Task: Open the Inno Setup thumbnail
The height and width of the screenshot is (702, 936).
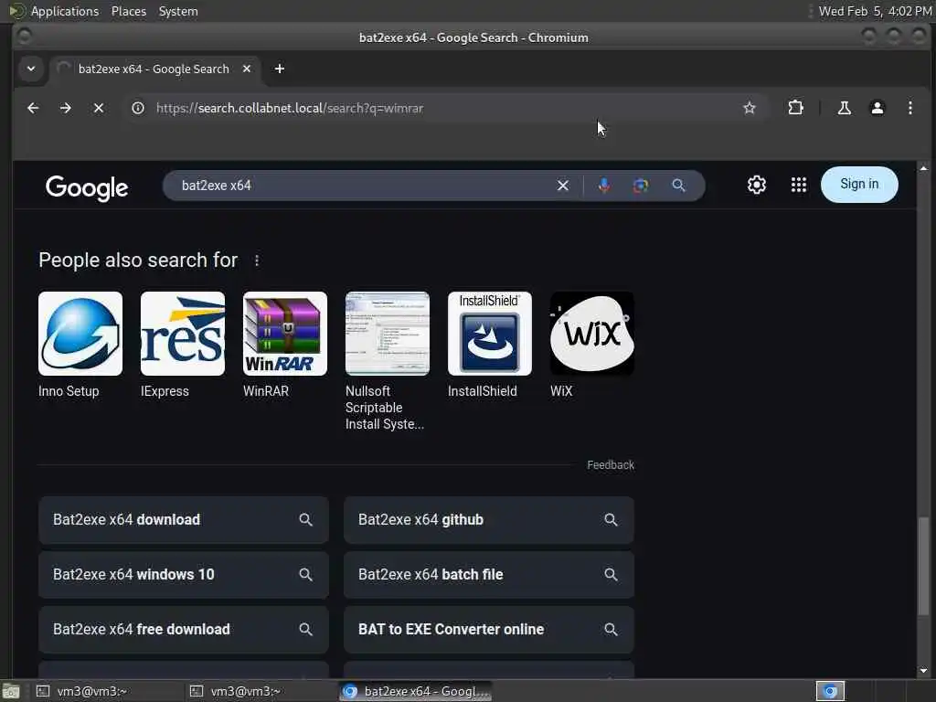Action: [x=80, y=333]
